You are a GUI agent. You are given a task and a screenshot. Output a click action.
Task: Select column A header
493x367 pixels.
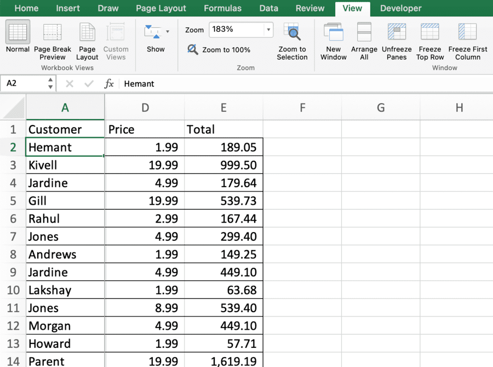(x=65, y=108)
